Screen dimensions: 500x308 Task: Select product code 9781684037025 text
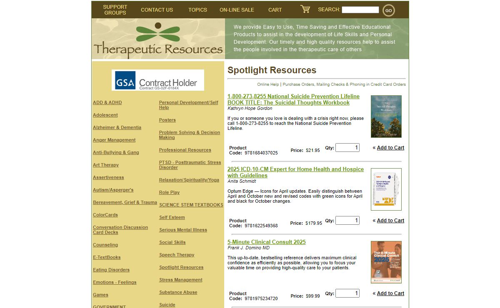pyautogui.click(x=261, y=153)
